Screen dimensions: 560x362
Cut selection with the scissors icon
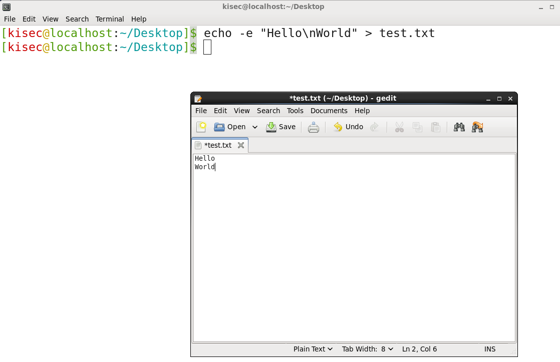click(x=399, y=127)
